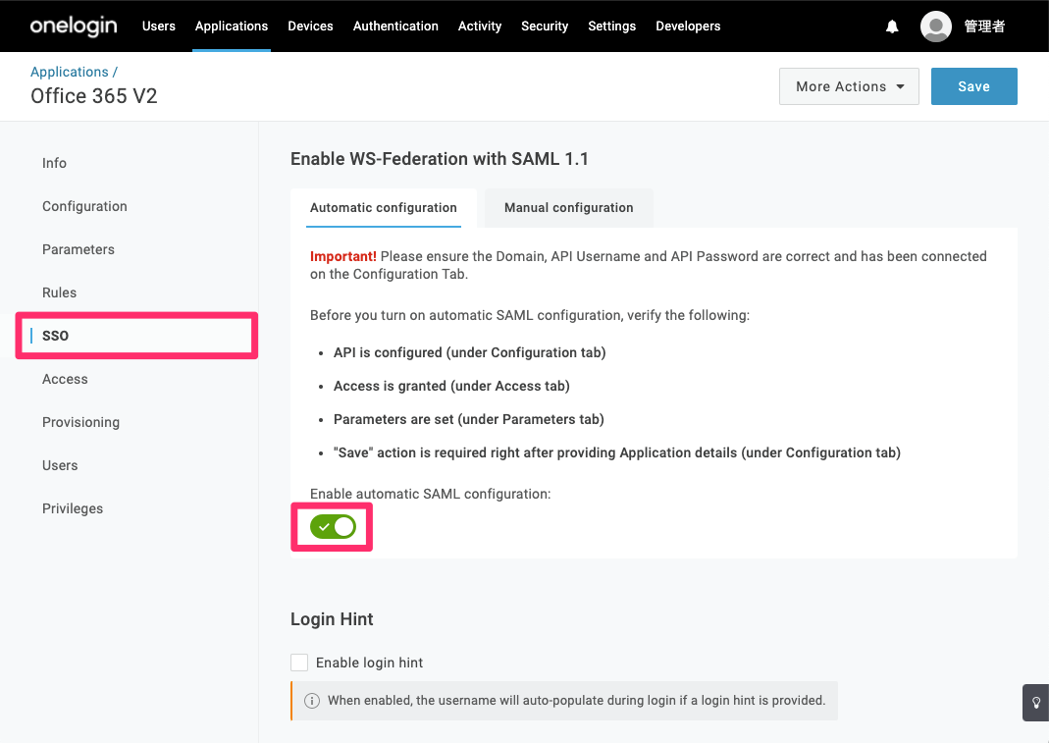Check the Enable login hint checkbox
The height and width of the screenshot is (743, 1049).
[x=299, y=663]
